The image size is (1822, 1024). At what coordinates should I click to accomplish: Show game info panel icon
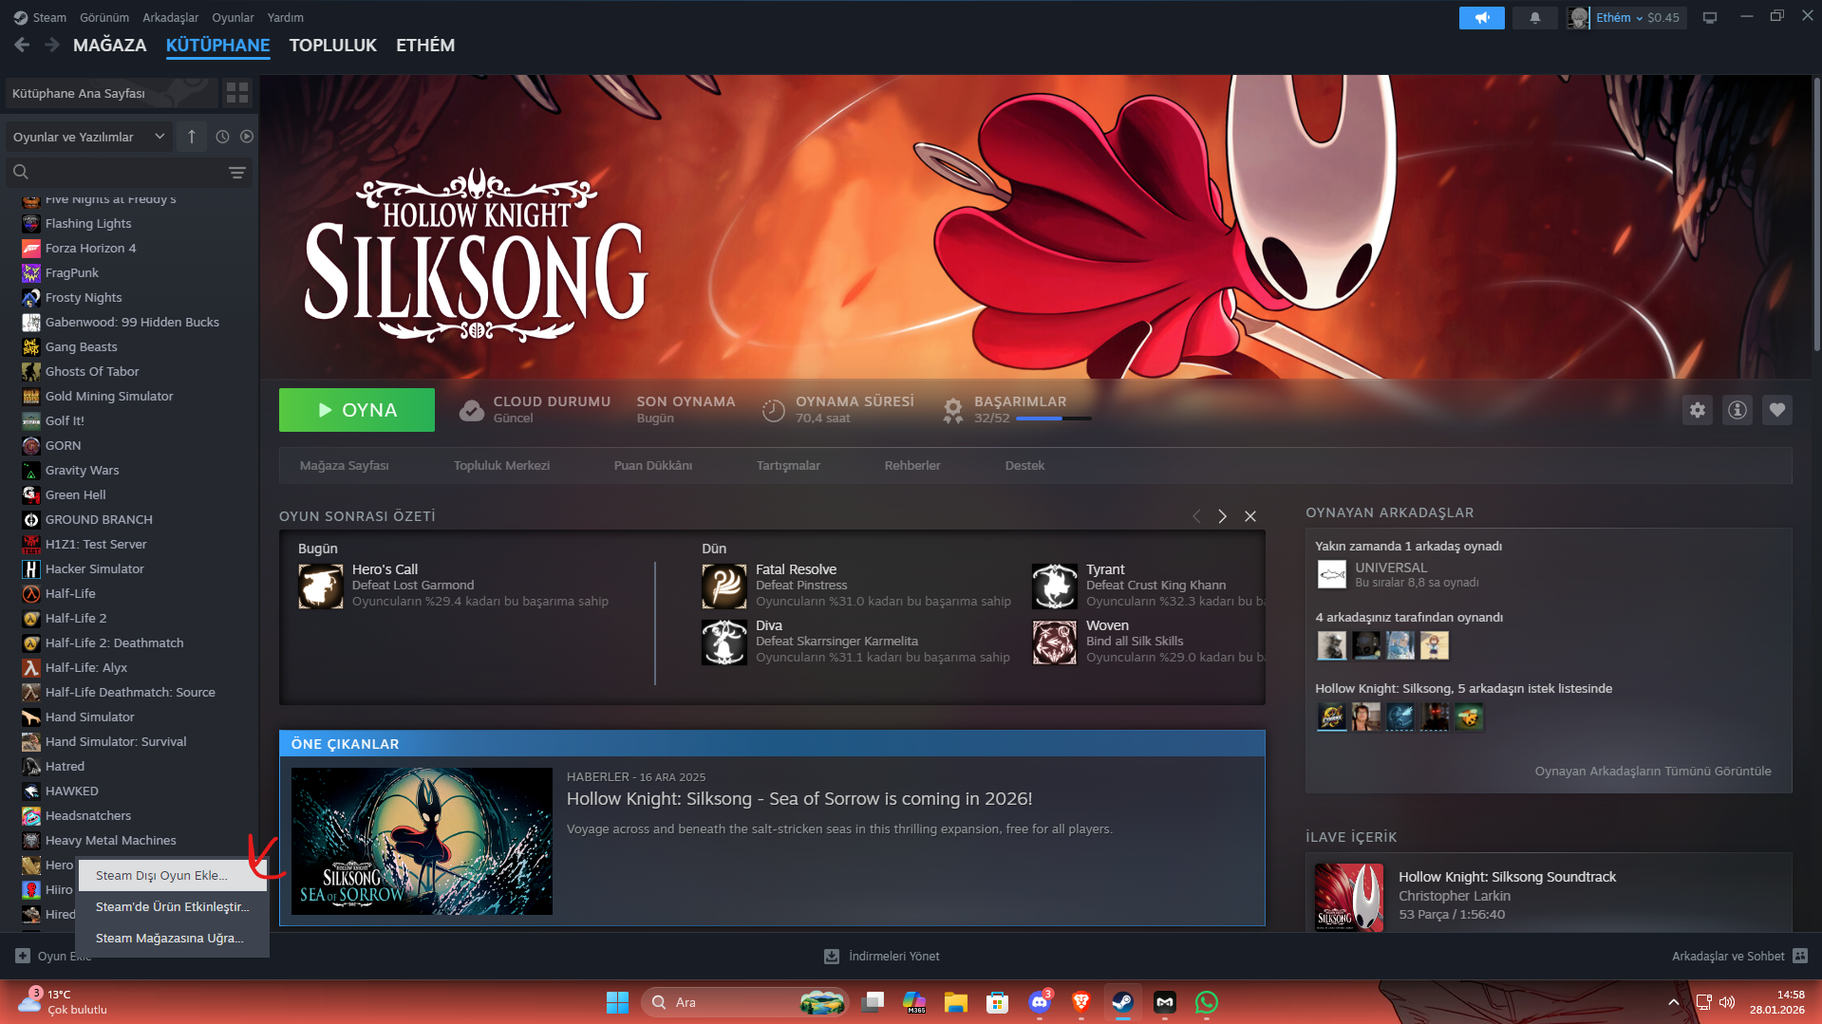pyautogui.click(x=1737, y=410)
